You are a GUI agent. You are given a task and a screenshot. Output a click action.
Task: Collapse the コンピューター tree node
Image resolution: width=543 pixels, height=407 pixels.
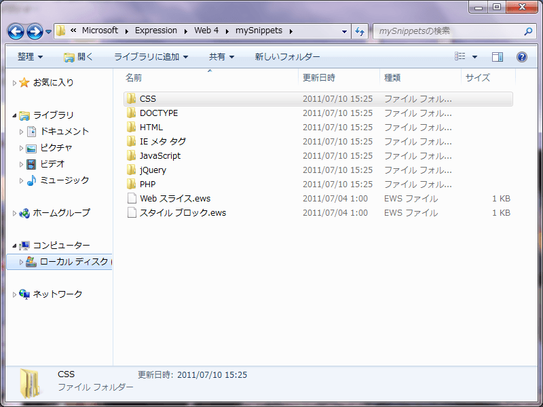coord(14,246)
